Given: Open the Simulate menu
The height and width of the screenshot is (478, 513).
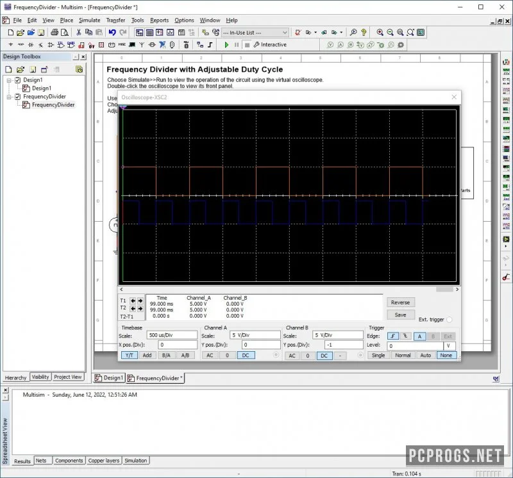Looking at the screenshot, I should tap(89, 21).
